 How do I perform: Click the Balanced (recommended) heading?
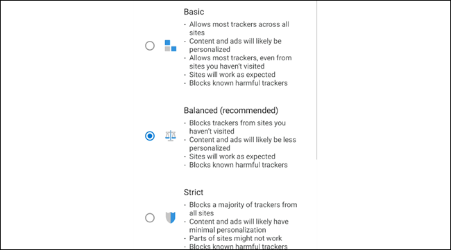coord(231,111)
